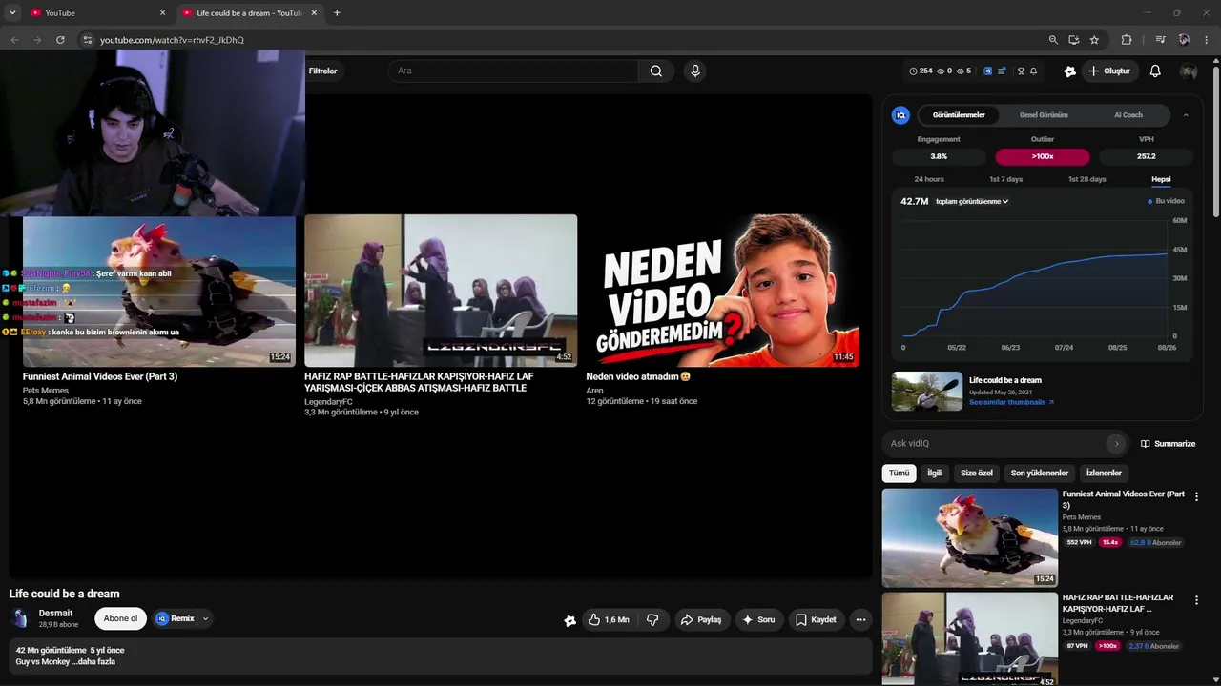Click the Summarize button

[x=1168, y=444]
